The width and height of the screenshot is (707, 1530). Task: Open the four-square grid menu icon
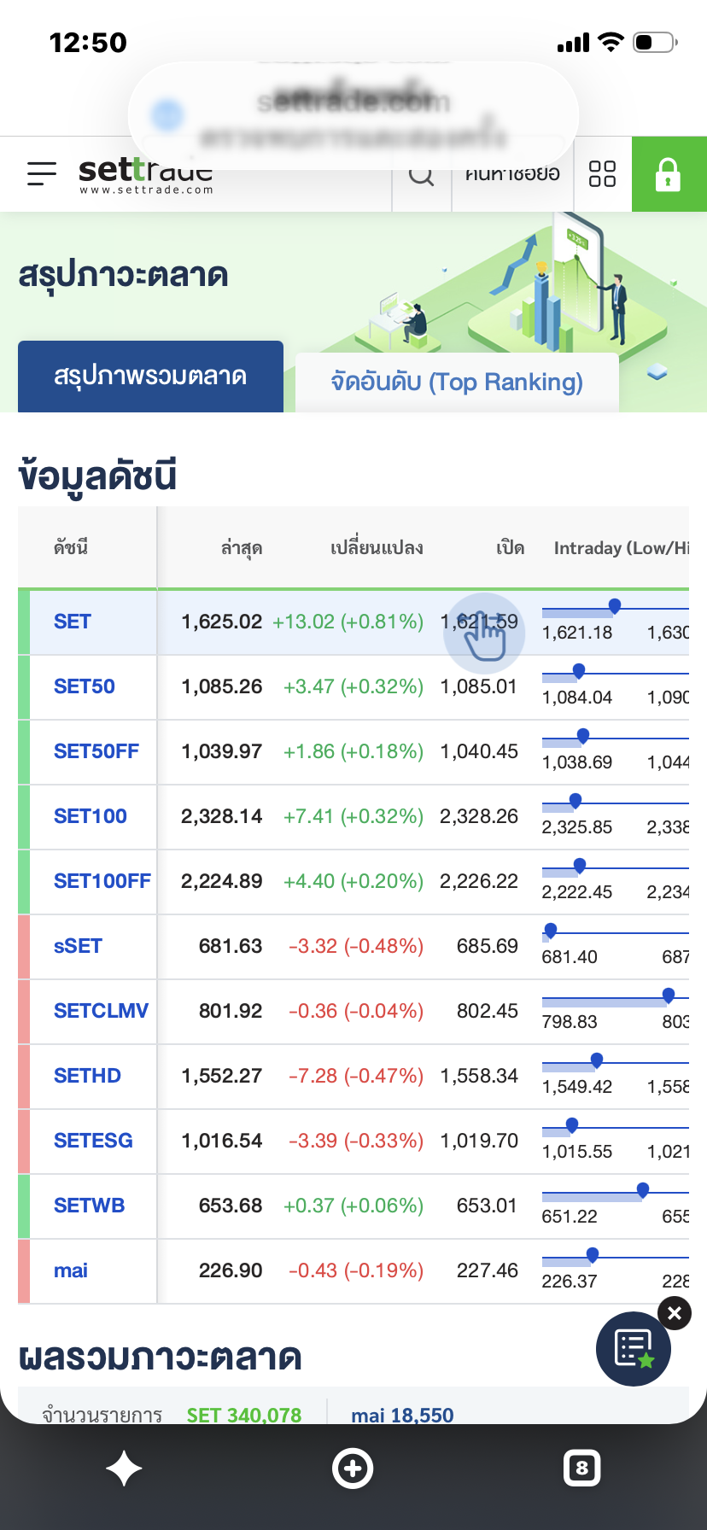tap(603, 174)
